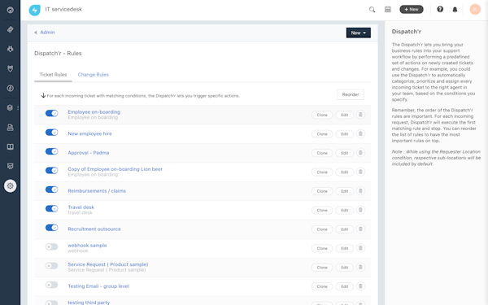Open the dark New dropdown on Admin bar
The image size is (488, 305).
pos(358,33)
